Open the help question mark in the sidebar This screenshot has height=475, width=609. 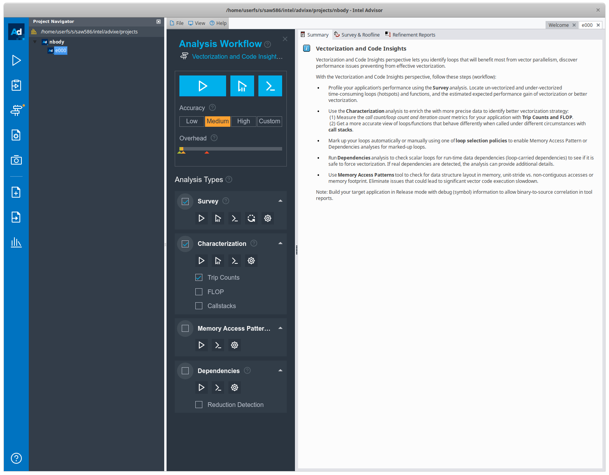16,458
